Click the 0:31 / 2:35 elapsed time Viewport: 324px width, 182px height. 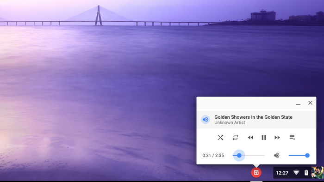213,155
